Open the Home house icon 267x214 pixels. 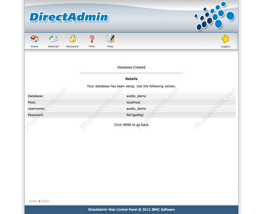35,39
